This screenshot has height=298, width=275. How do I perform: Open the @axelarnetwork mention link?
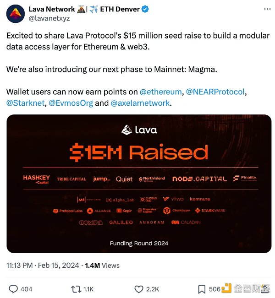(140, 103)
